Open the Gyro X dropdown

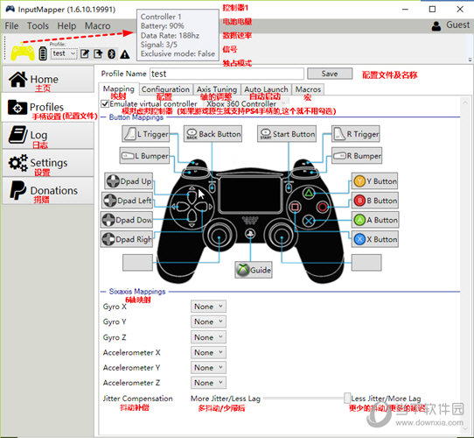coord(208,307)
